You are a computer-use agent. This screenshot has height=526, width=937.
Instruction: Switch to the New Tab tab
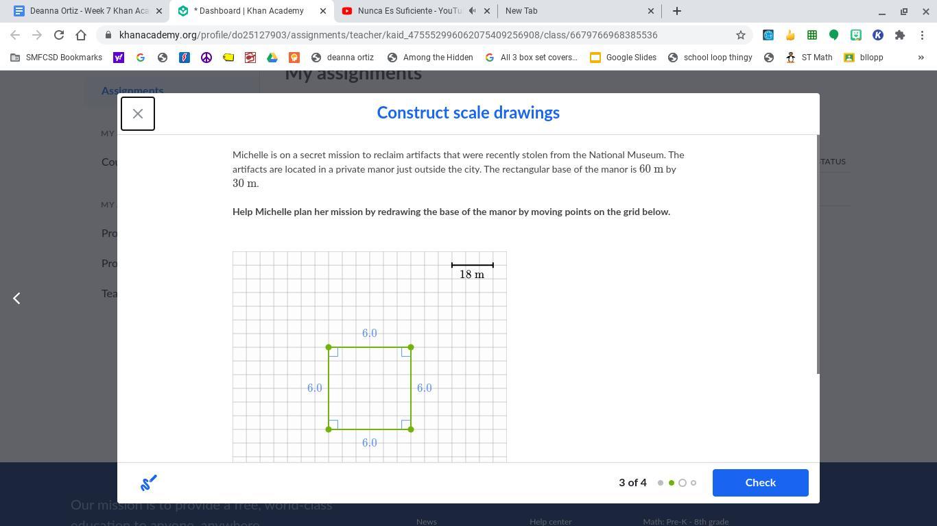coord(580,11)
